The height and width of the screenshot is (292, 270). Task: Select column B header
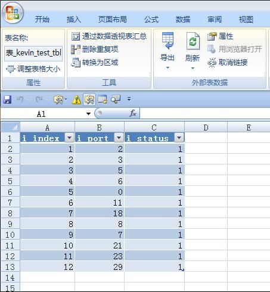click(x=100, y=128)
